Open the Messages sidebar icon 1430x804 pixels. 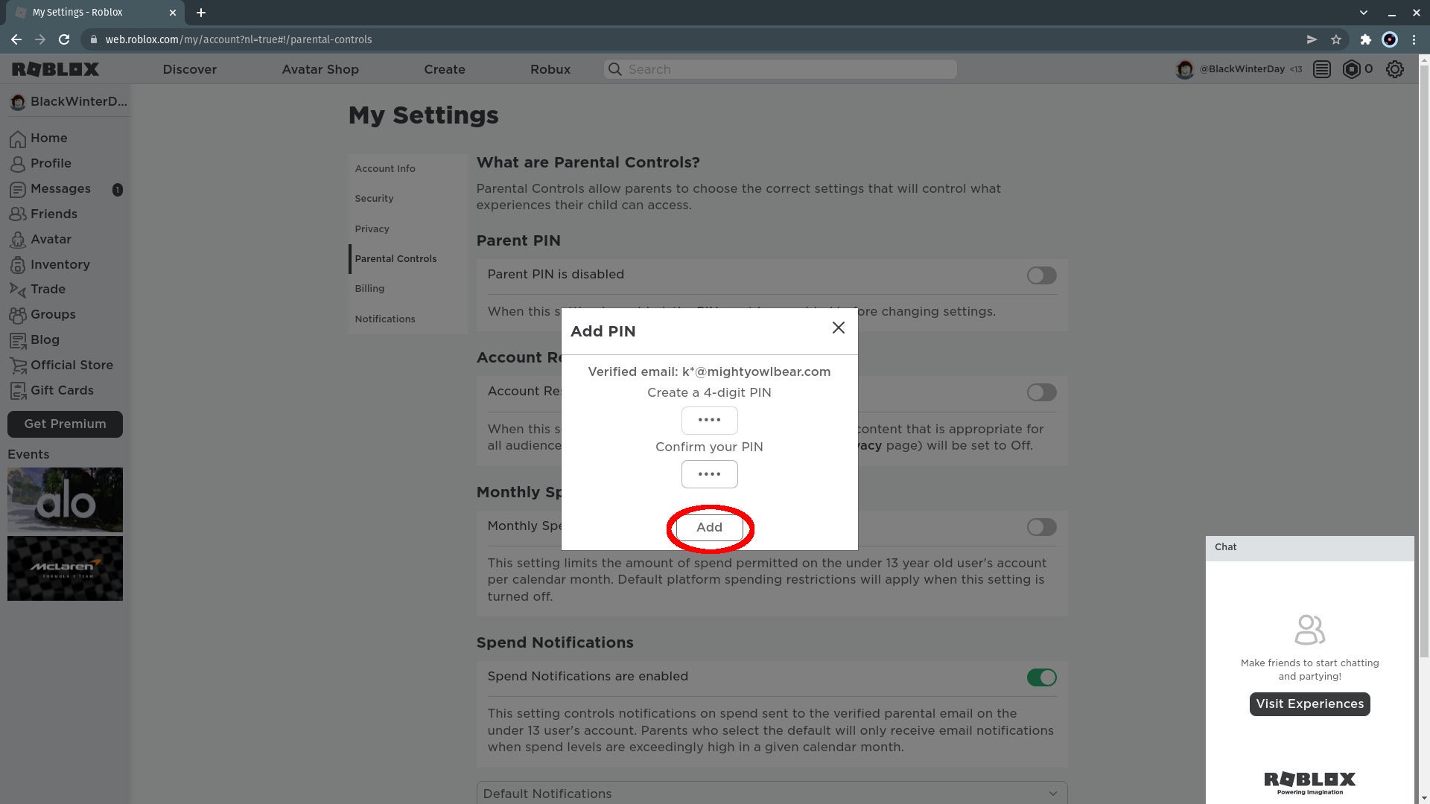(x=18, y=189)
